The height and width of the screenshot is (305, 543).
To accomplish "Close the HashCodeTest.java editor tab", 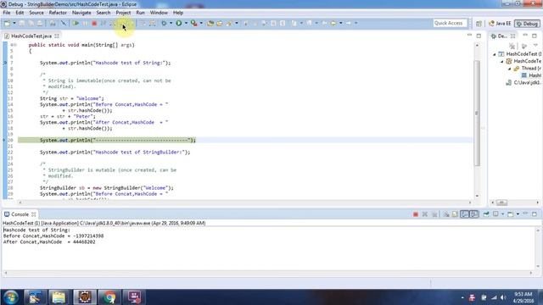I will (x=57, y=36).
